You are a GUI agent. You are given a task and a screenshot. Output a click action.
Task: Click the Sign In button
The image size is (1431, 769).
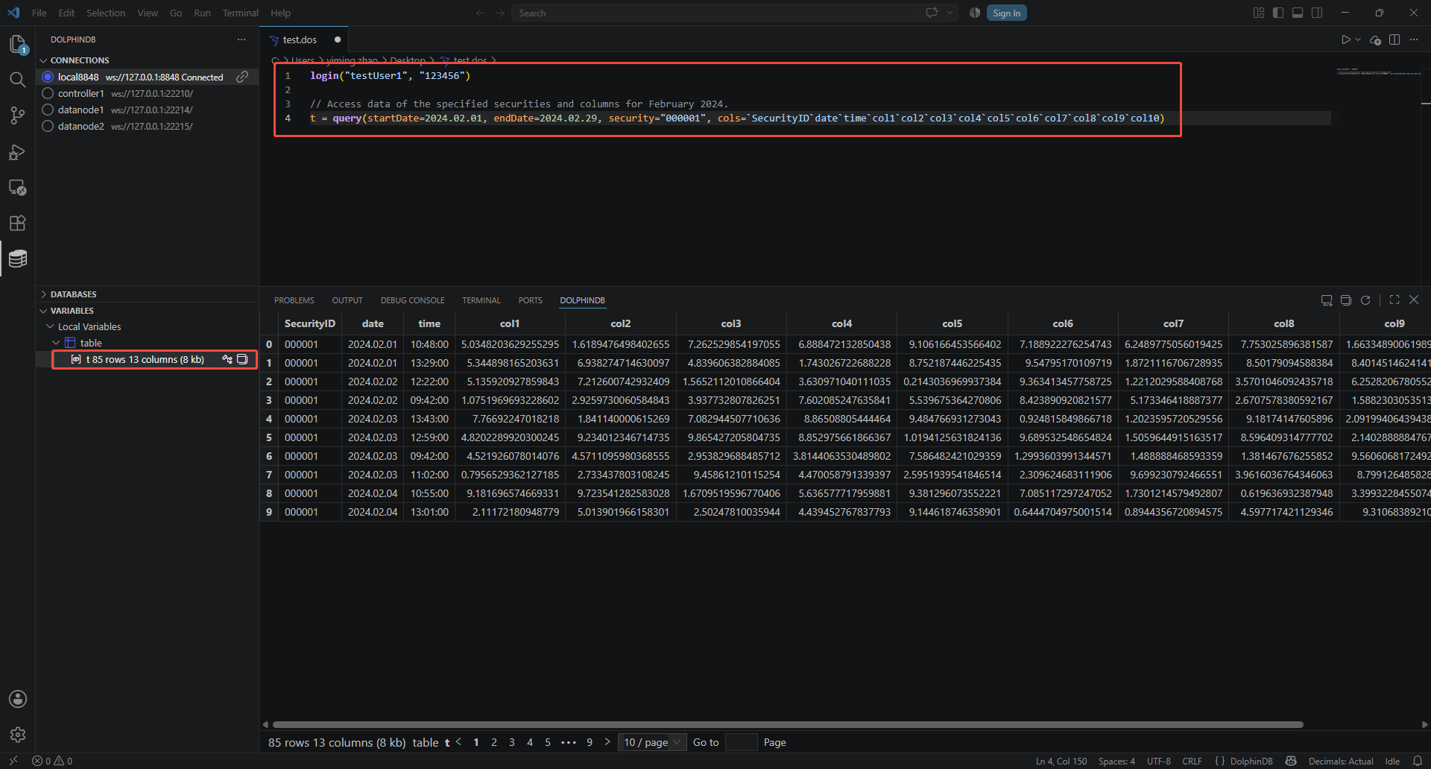[x=1006, y=13]
